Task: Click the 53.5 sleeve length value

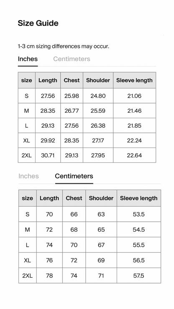Action: [138, 214]
